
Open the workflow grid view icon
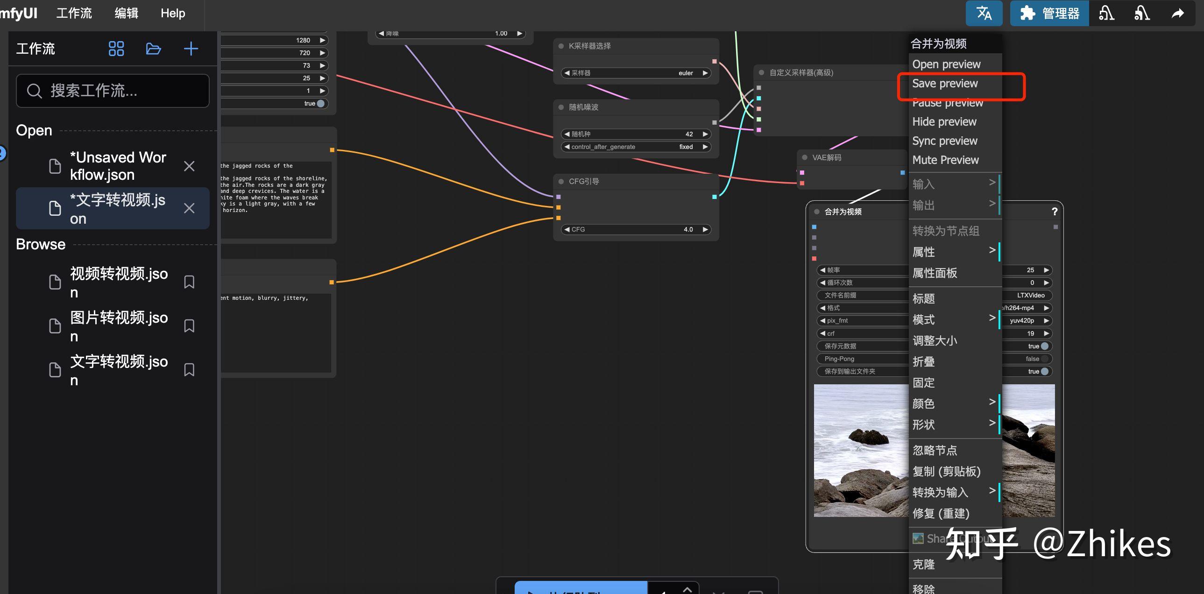pyautogui.click(x=116, y=49)
